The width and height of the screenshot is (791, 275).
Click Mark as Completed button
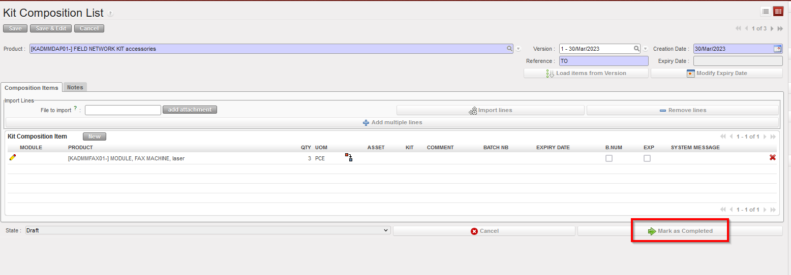coord(680,231)
